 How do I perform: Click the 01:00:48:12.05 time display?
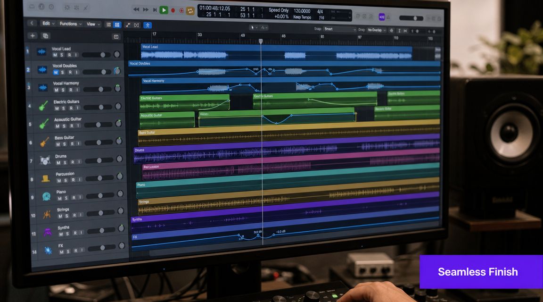(x=215, y=8)
